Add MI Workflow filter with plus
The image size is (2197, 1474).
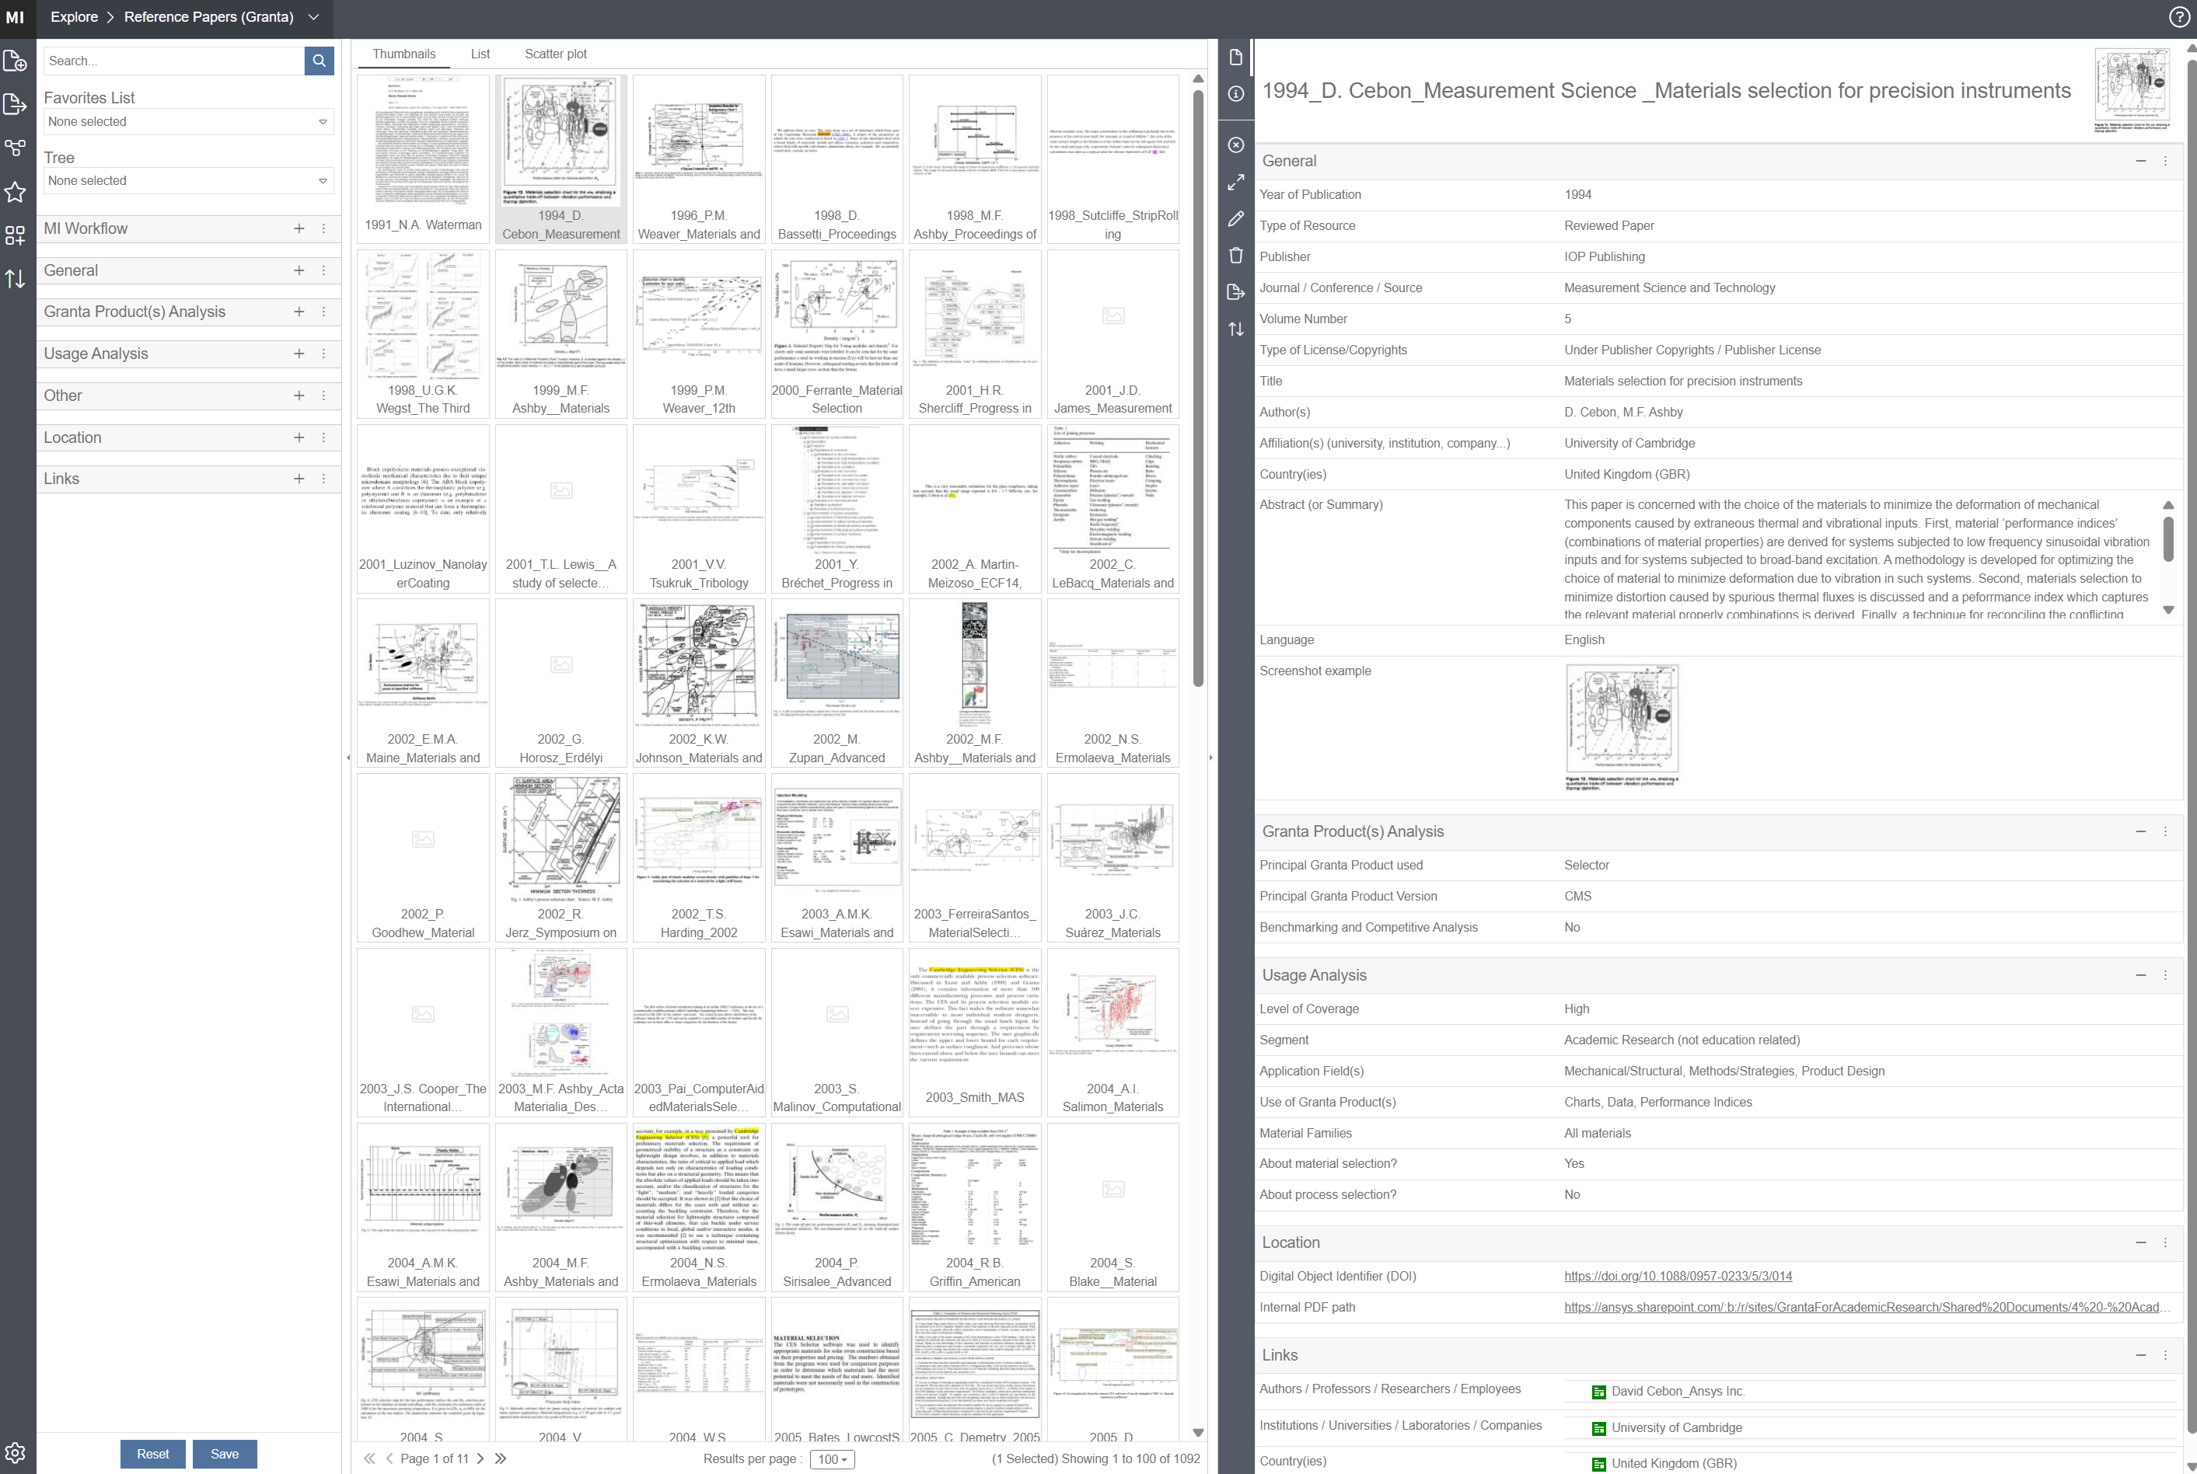(x=299, y=228)
